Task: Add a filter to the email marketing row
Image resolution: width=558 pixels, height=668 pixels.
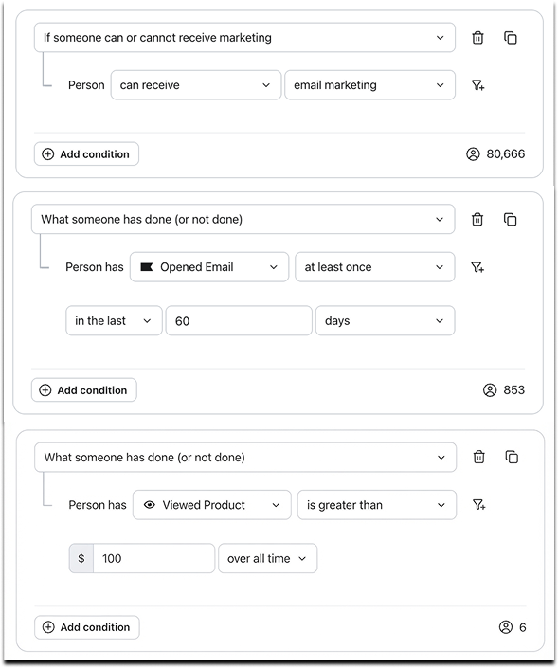Action: [477, 85]
